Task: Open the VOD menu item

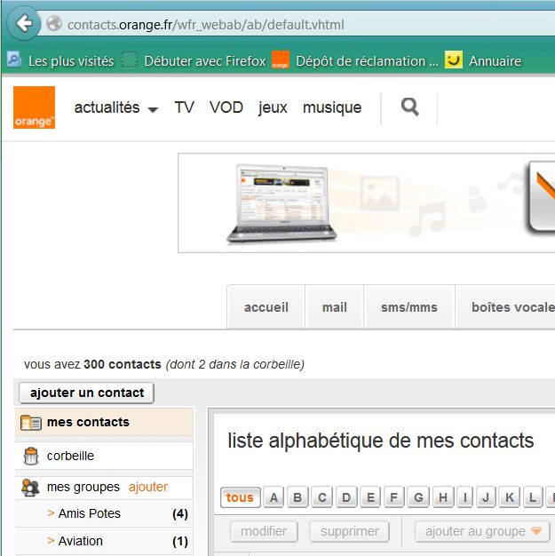Action: pos(226,107)
